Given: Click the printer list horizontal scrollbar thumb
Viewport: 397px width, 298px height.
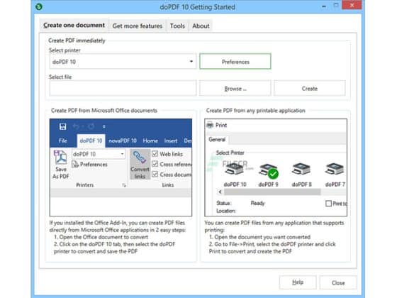Looking at the screenshot, I should pyautogui.click(x=272, y=192).
